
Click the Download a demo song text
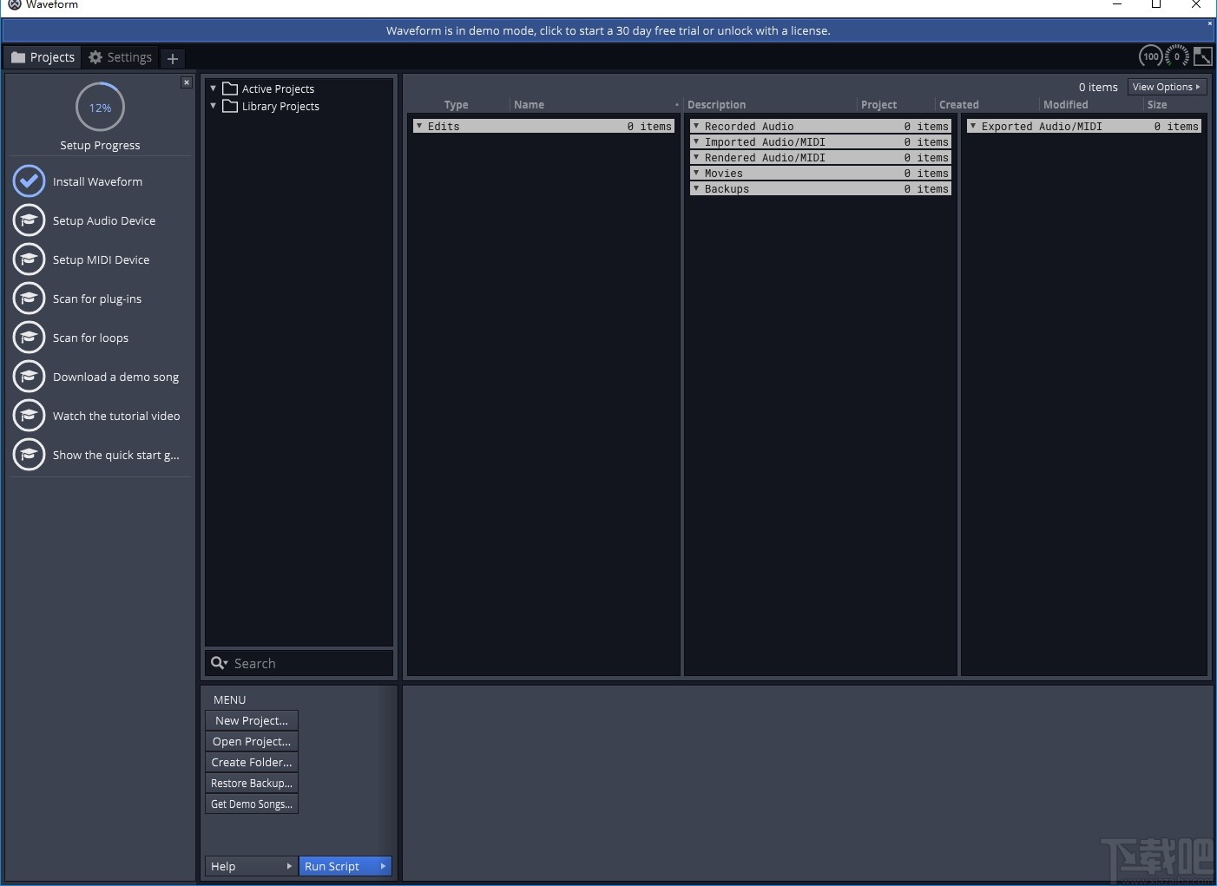115,377
